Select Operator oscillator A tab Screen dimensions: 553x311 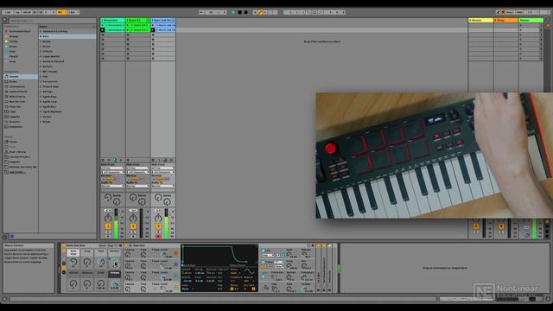tap(176, 288)
